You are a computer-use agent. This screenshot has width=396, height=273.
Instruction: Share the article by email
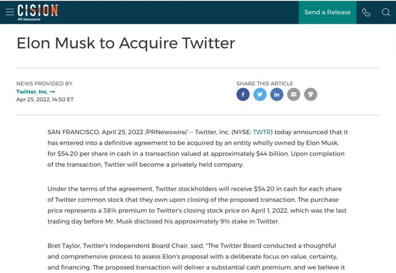pyautogui.click(x=294, y=94)
